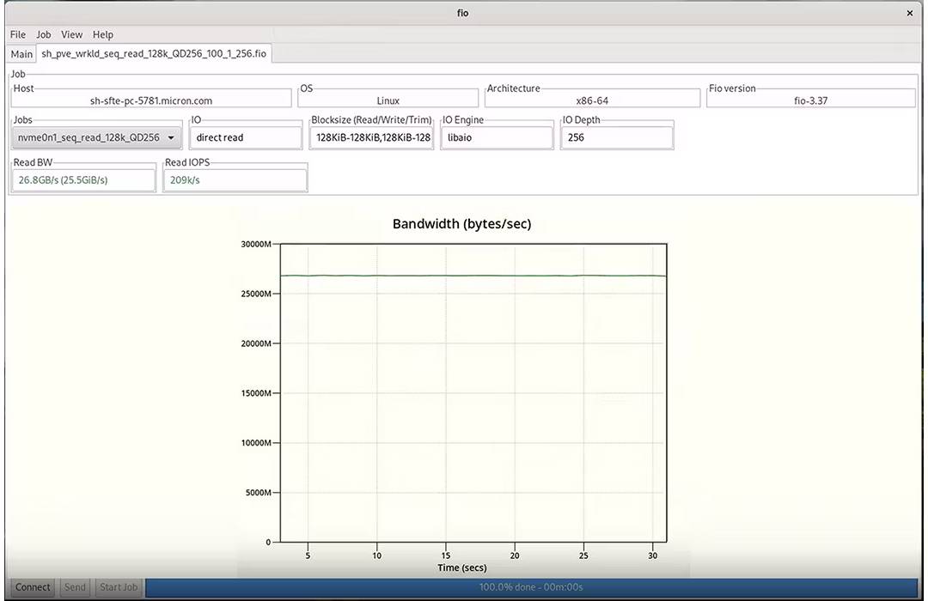Click the green bandwidth line in chart

473,276
